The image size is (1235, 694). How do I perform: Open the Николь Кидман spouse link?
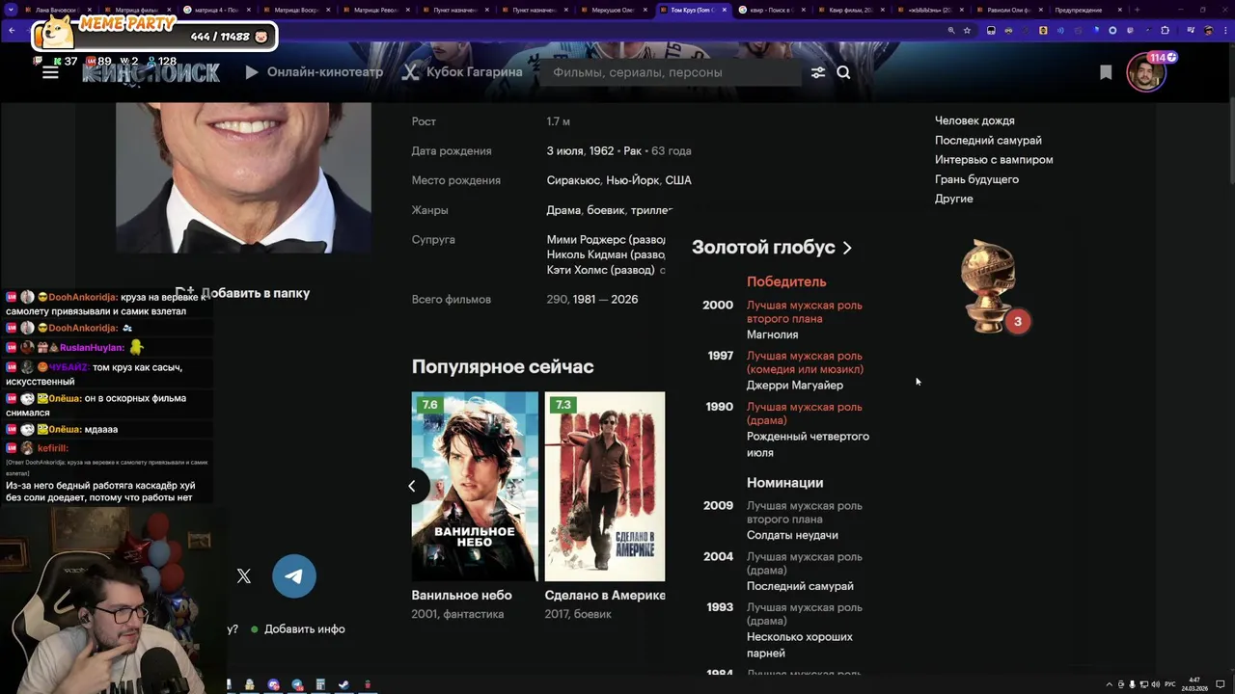pyautogui.click(x=588, y=255)
